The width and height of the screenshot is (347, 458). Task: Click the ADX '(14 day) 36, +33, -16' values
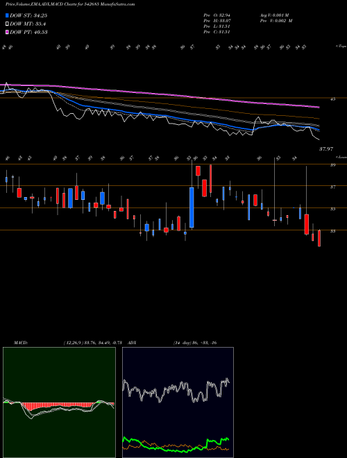(x=195, y=343)
